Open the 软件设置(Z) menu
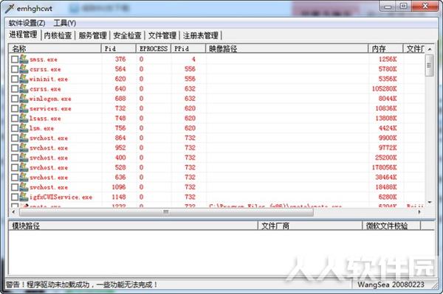The width and height of the screenshot is (443, 294). 27,23
